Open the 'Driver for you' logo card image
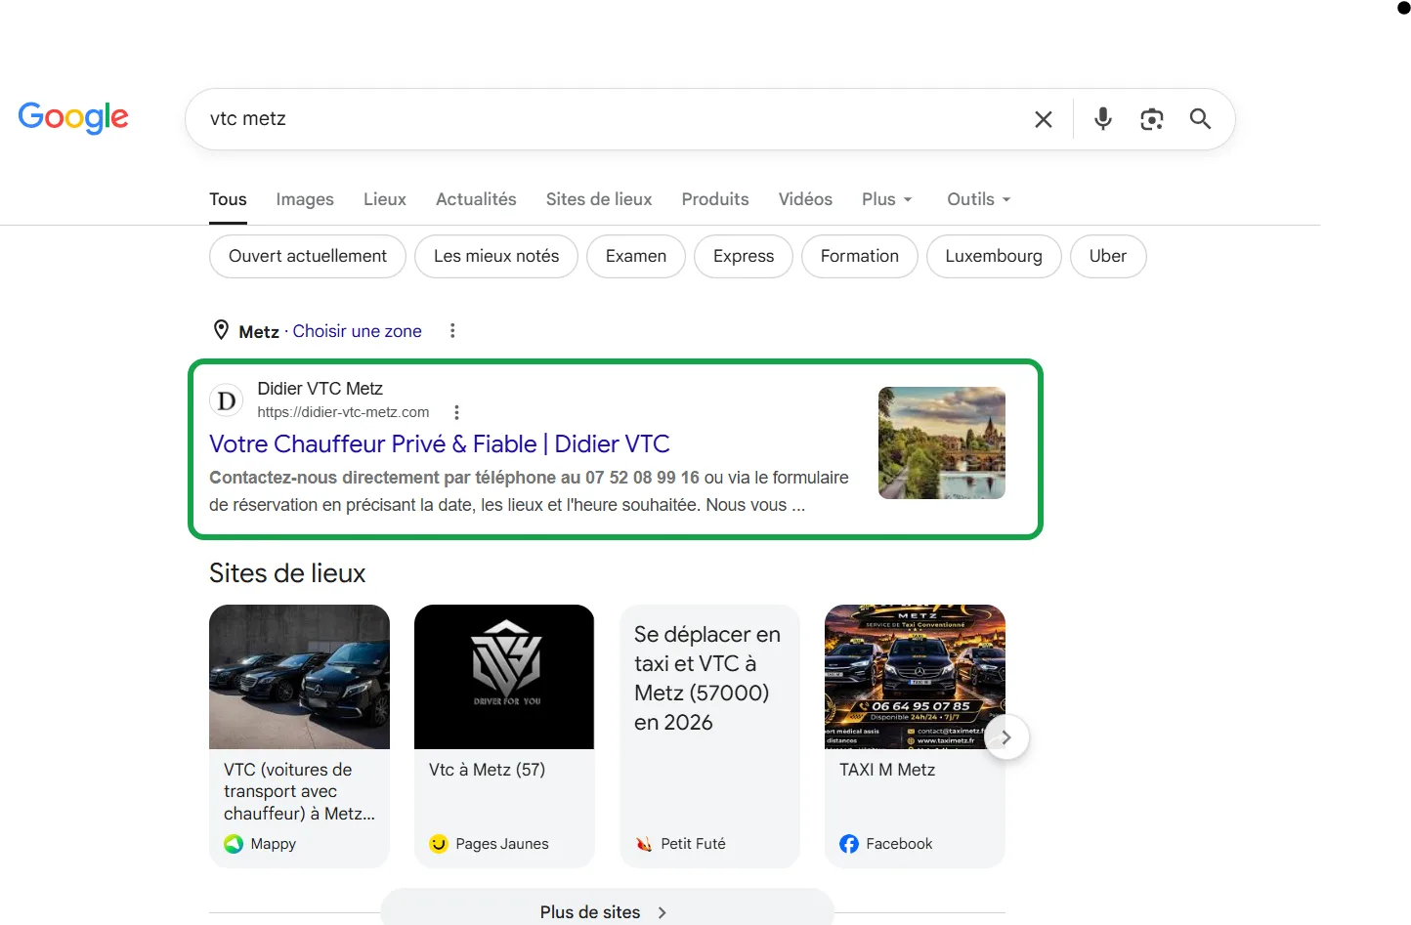Screen dimensions: 1411x925 504,677
